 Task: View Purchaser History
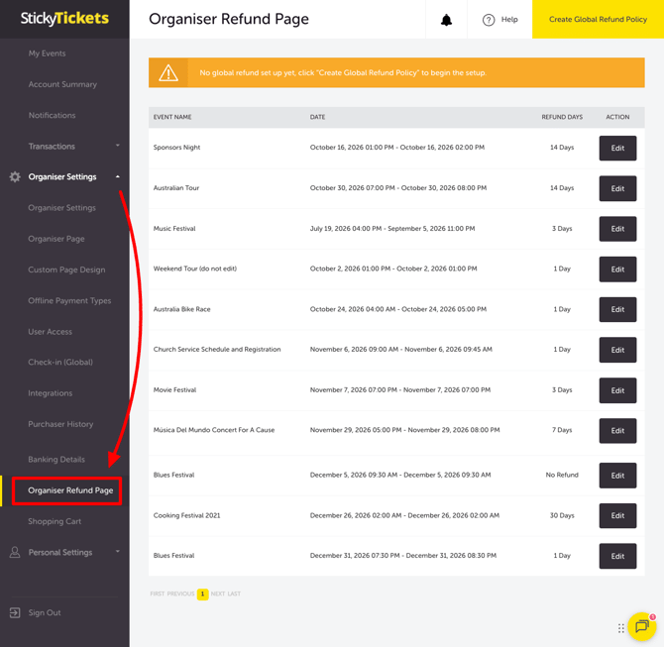pos(60,424)
